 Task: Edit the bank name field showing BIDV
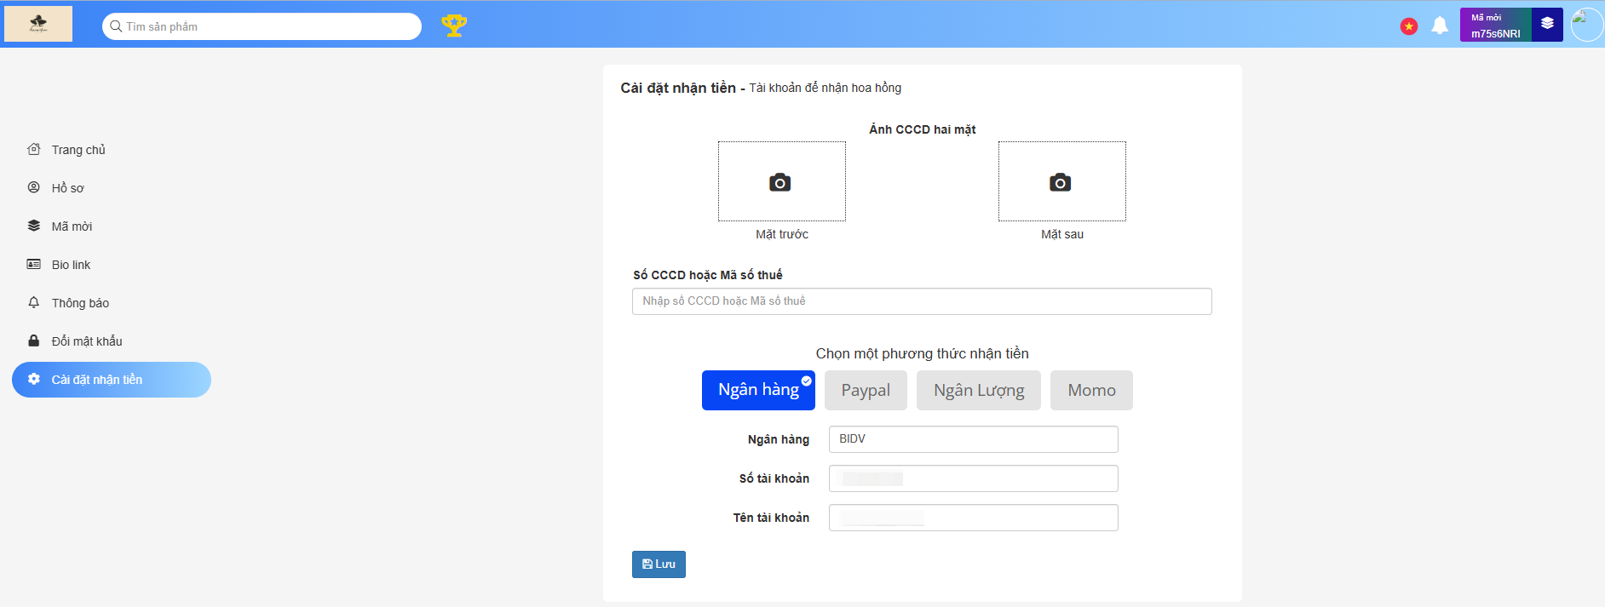pyautogui.click(x=973, y=439)
